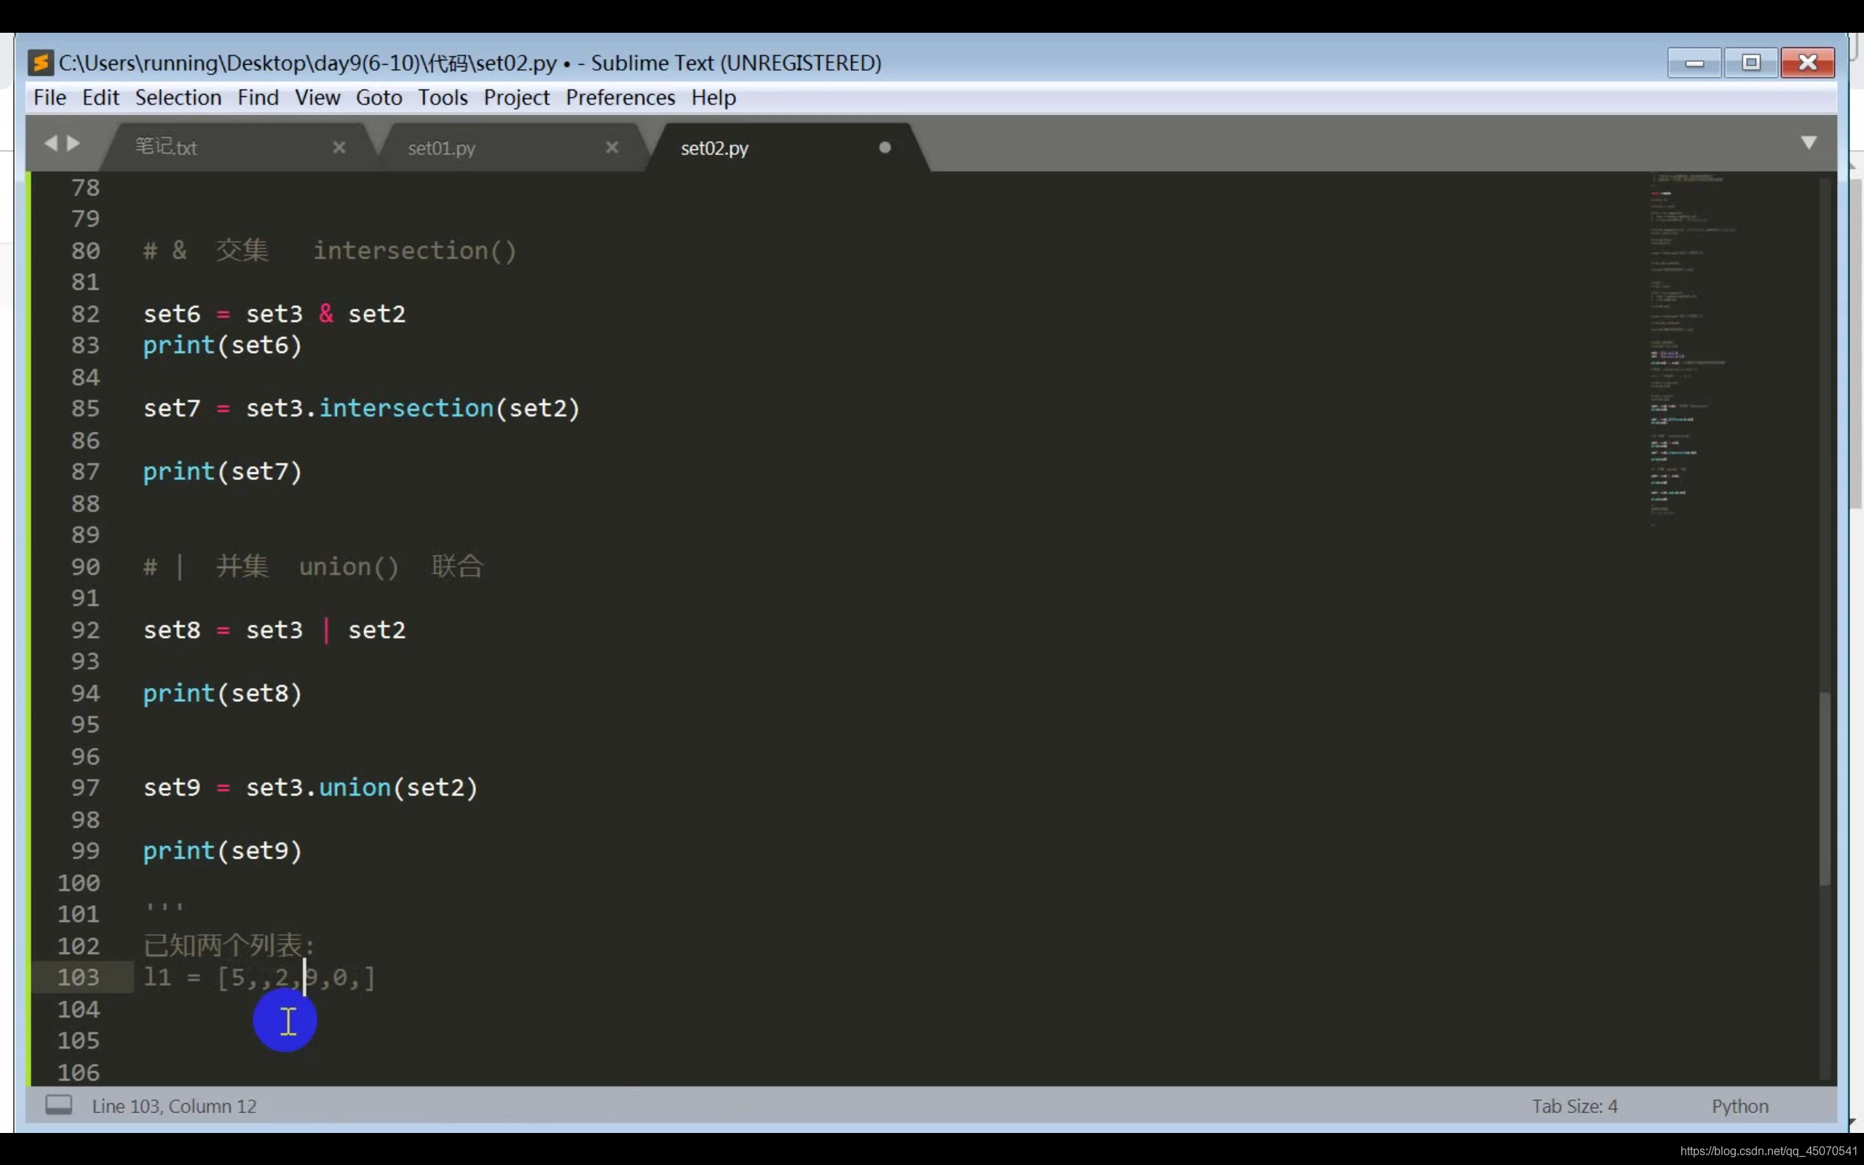The image size is (1864, 1165).
Task: Open the Goto menu
Action: click(x=378, y=98)
